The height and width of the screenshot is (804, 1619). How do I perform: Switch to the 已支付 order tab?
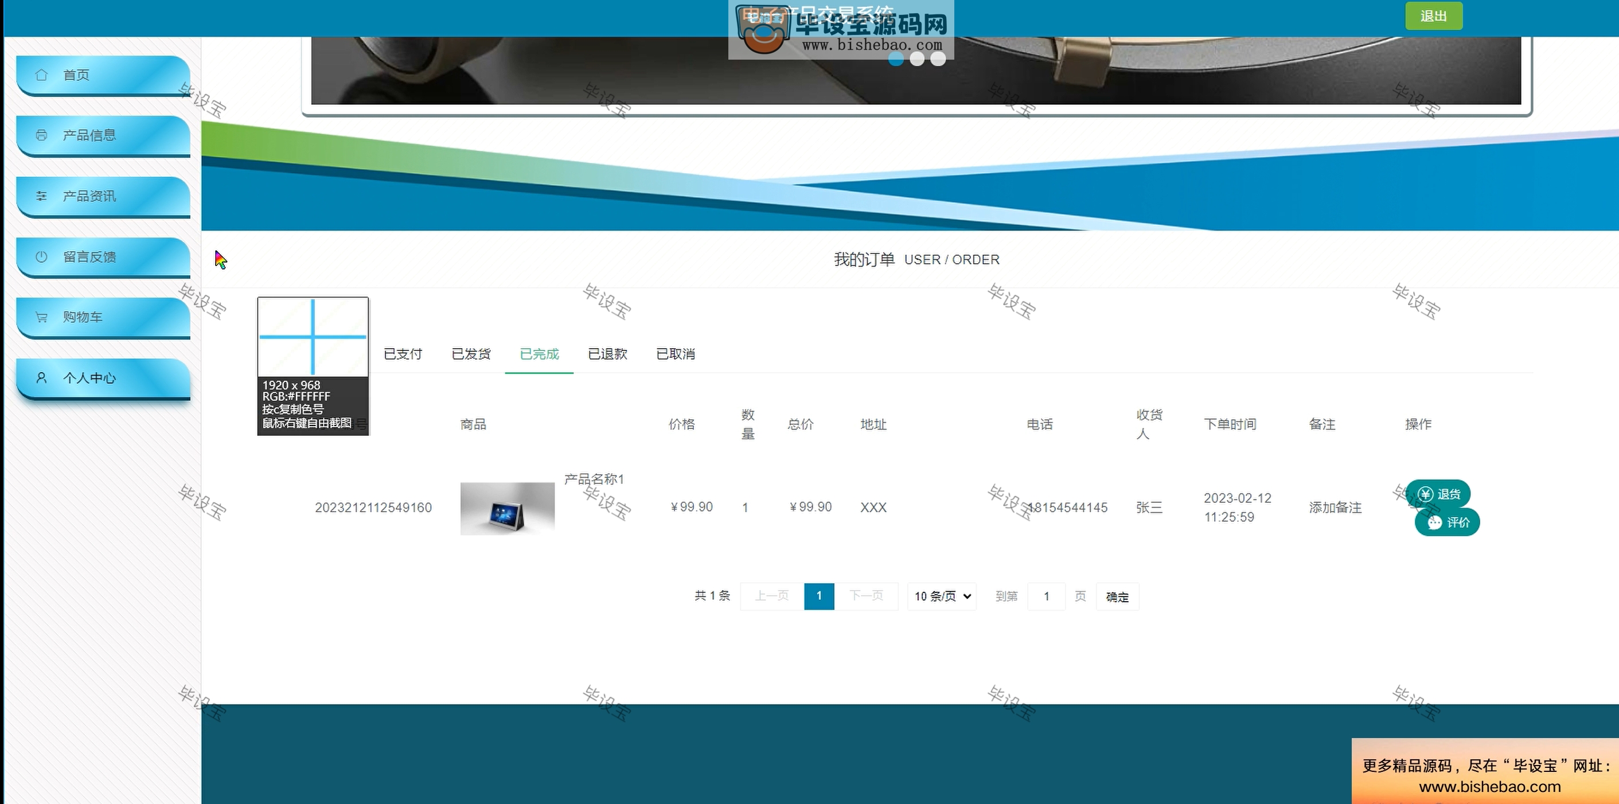[403, 354]
